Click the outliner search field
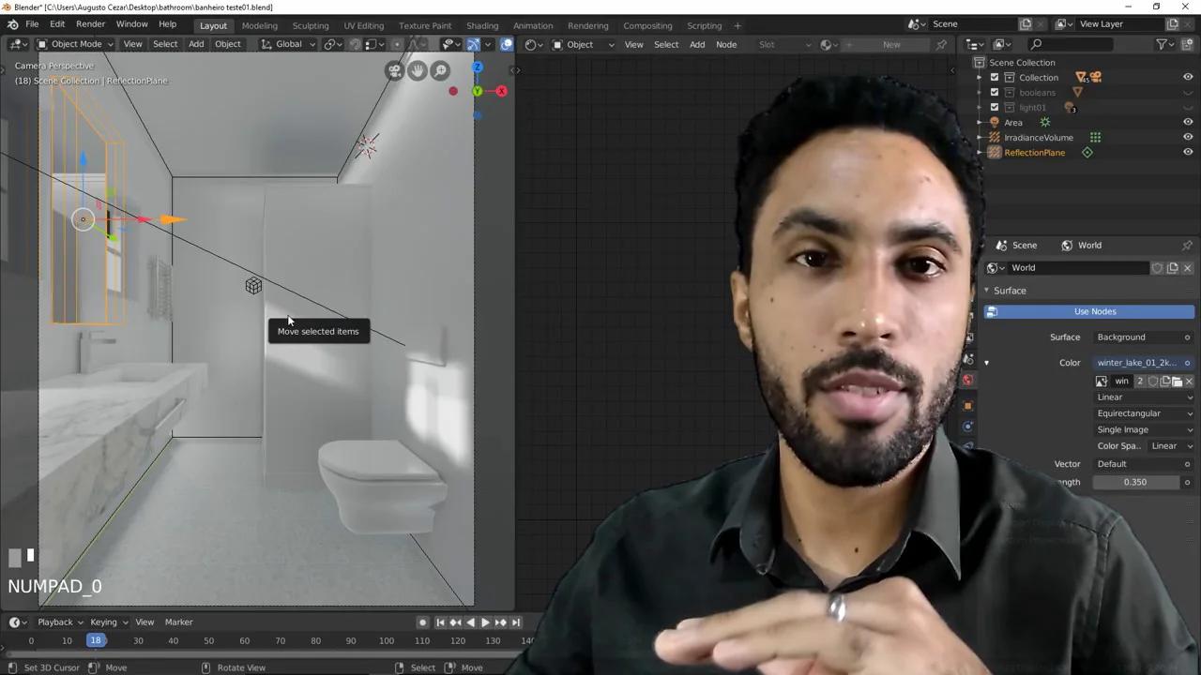 pos(1088,44)
